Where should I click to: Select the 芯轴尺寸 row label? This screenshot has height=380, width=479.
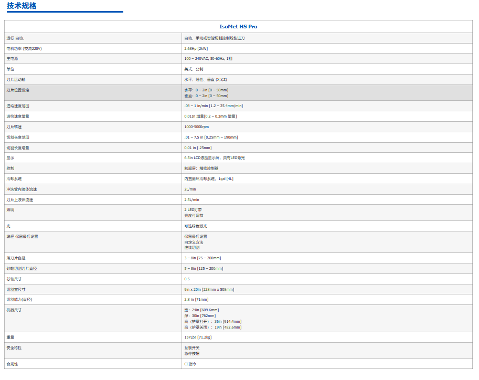tap(14, 279)
